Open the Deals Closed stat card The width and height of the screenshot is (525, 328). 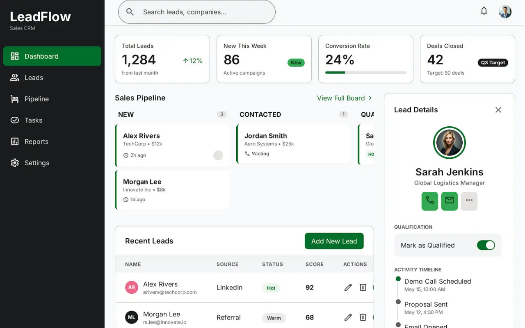[x=468, y=59]
